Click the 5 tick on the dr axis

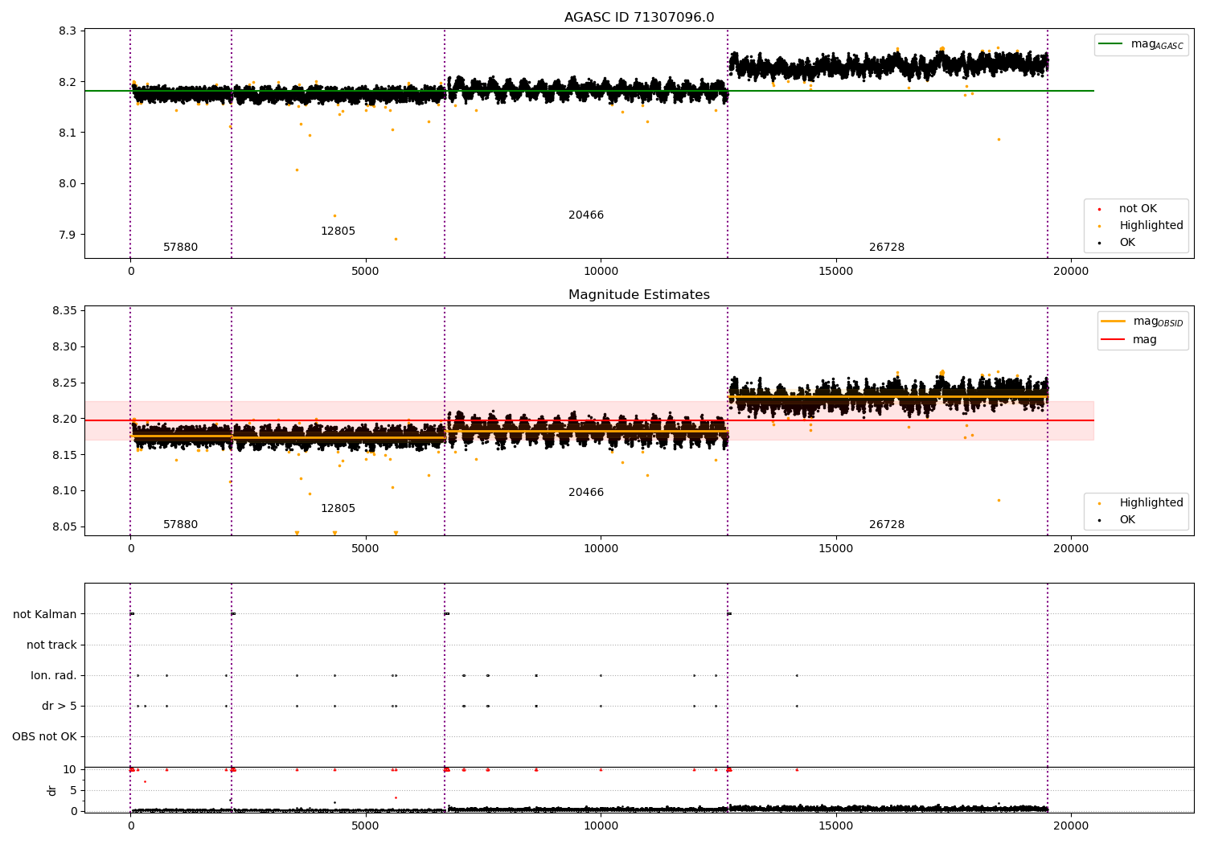click(73, 790)
